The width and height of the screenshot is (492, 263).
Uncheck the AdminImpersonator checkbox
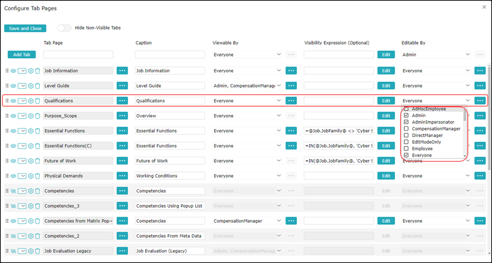coord(406,122)
